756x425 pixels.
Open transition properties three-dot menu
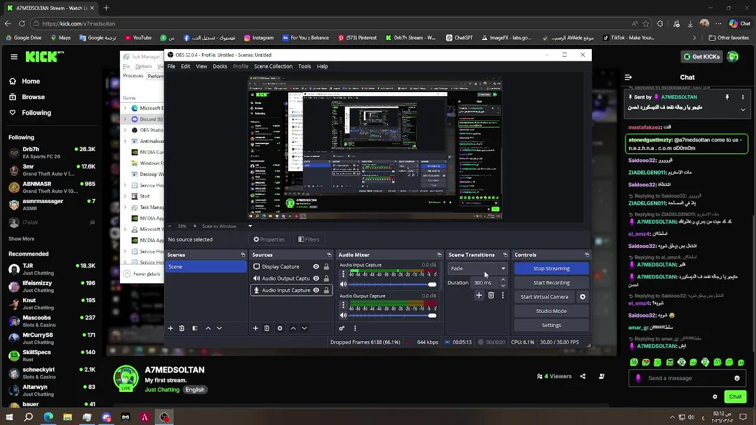point(503,295)
